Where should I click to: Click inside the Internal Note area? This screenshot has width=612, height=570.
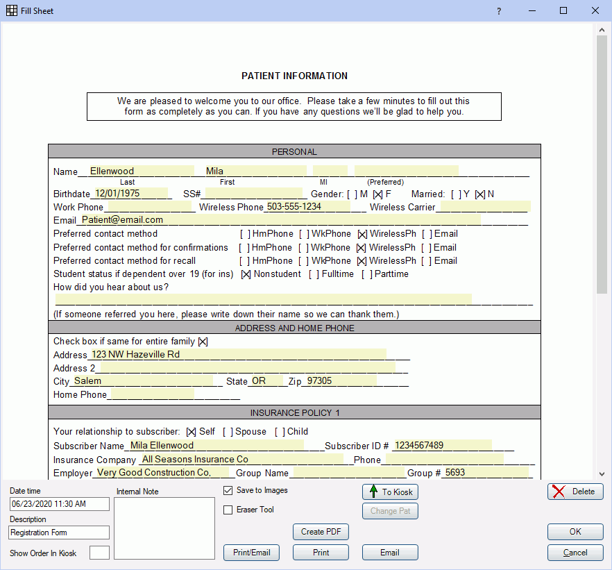[x=164, y=528]
